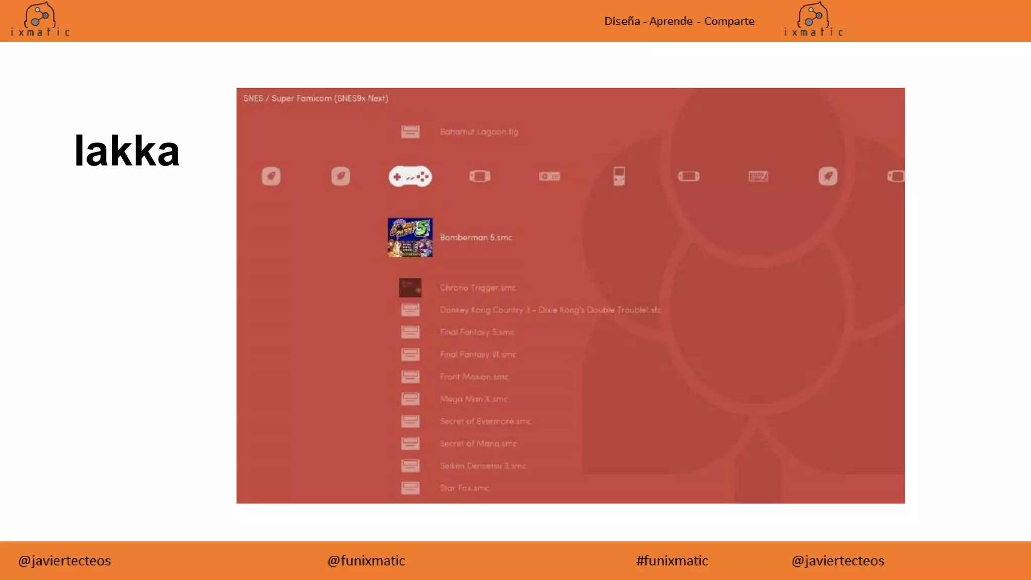
Task: Select the keyboard computer system icon
Action: pos(758,176)
